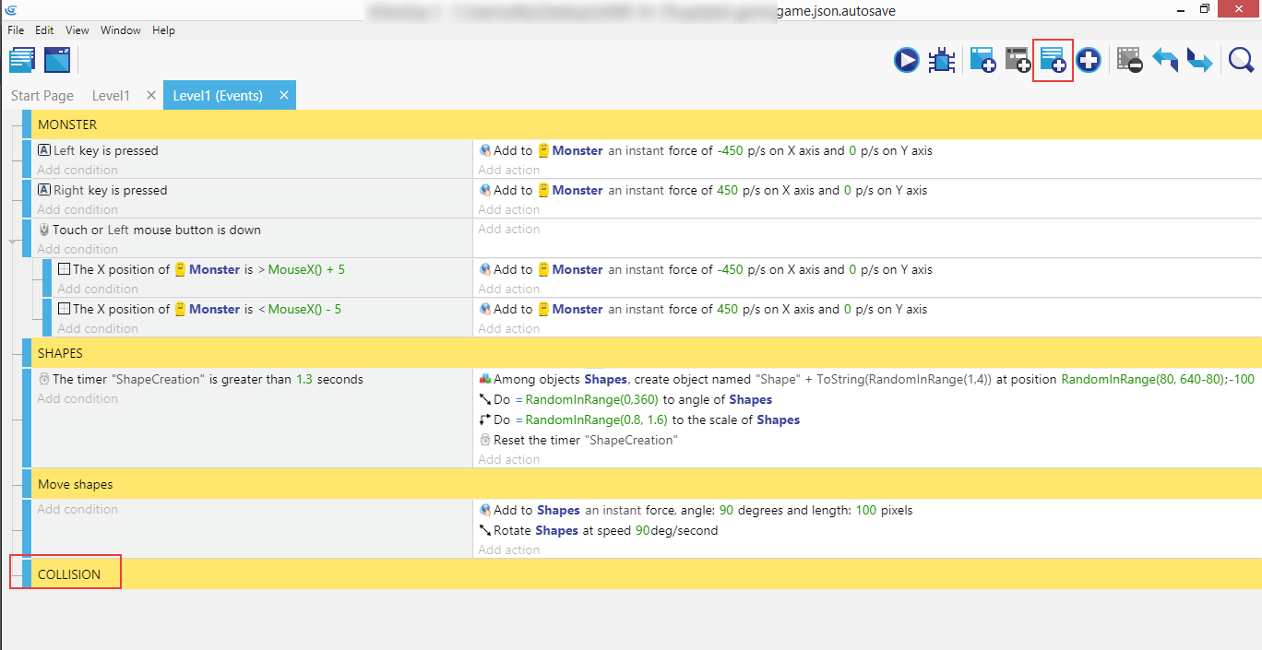Open the round plus add-other-event icon

1089,61
